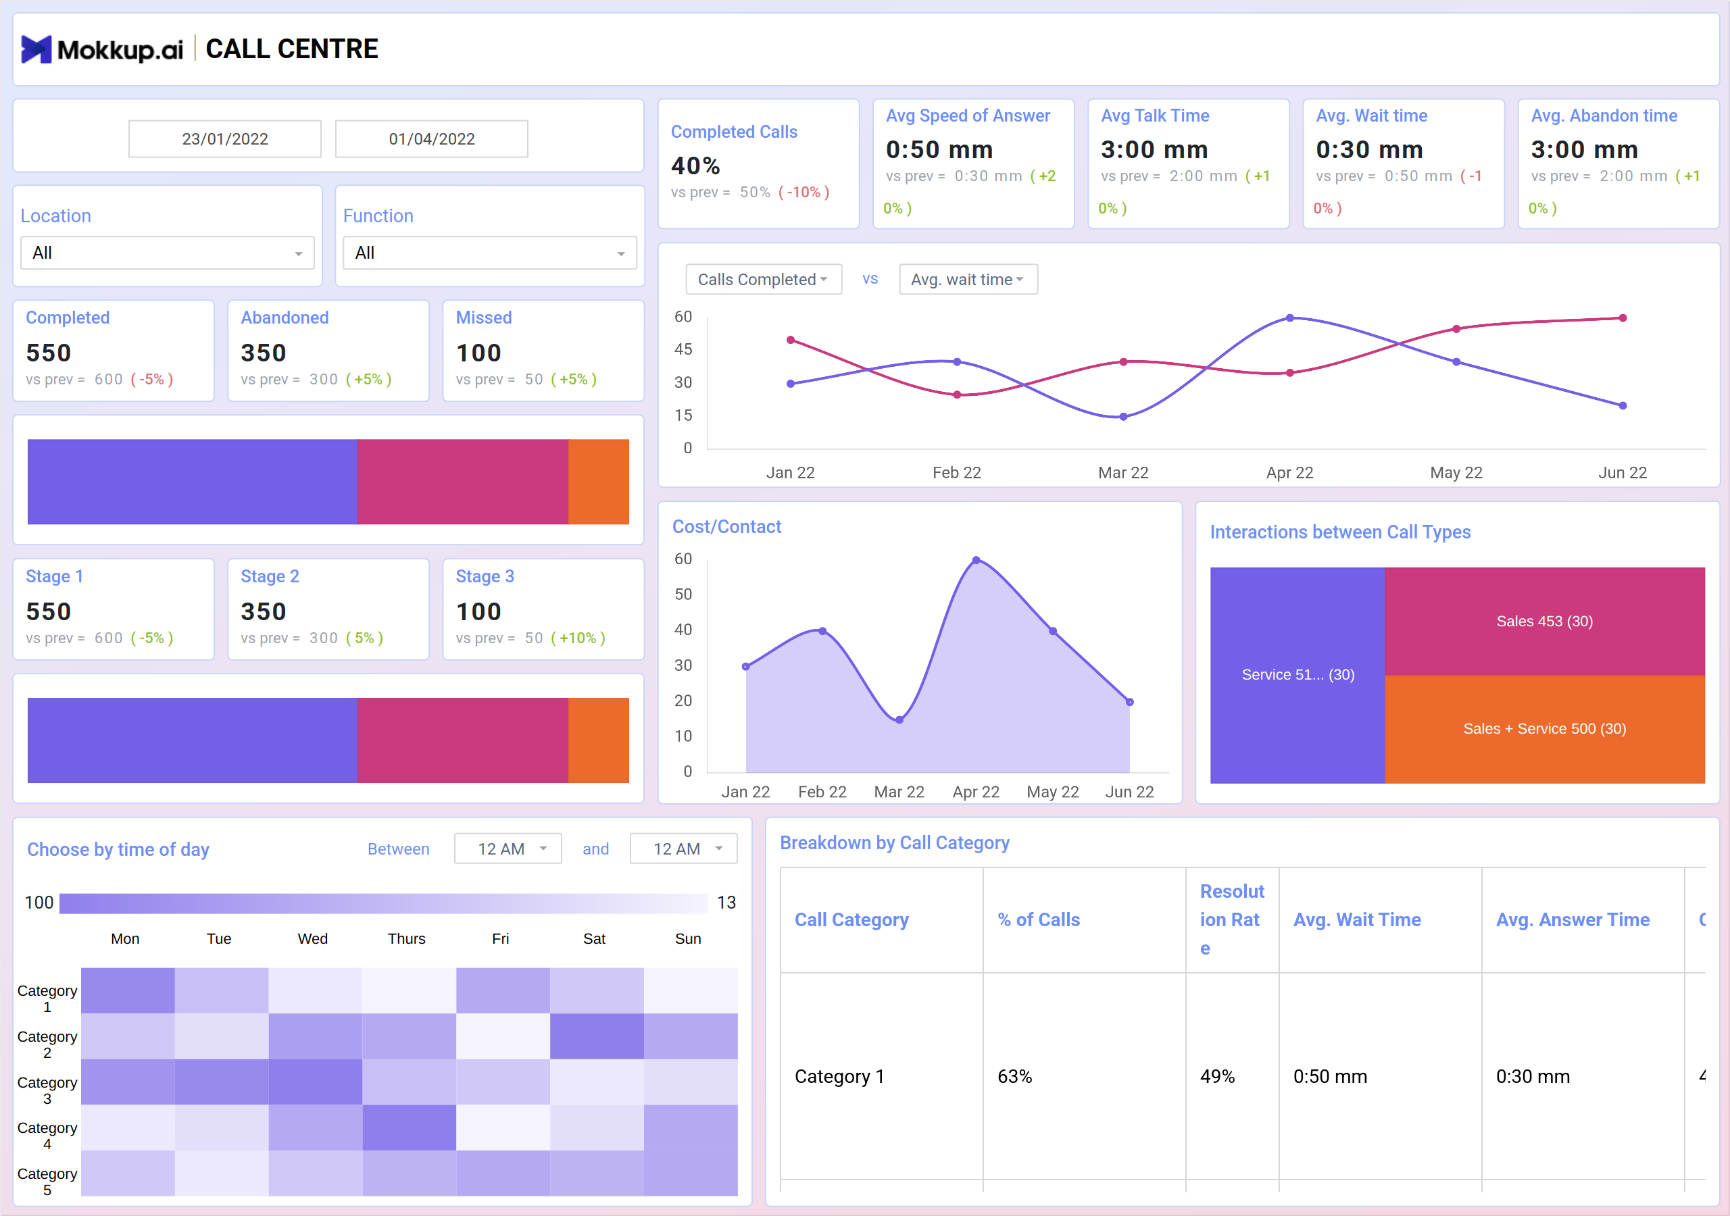Viewport: 1730px width, 1216px height.
Task: Click the Avg Talk Time card
Action: click(1188, 163)
